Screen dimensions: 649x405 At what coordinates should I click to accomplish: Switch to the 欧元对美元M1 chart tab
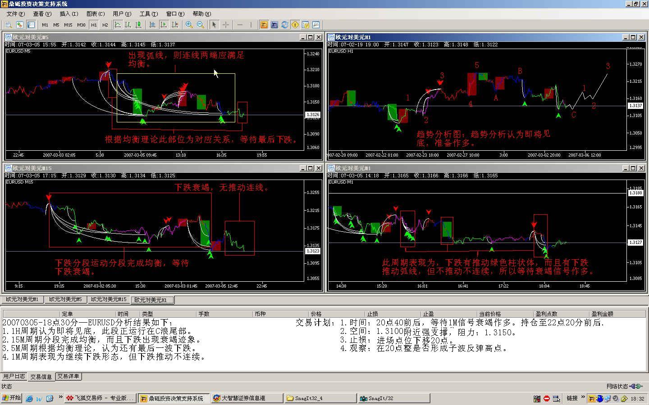tap(22, 299)
